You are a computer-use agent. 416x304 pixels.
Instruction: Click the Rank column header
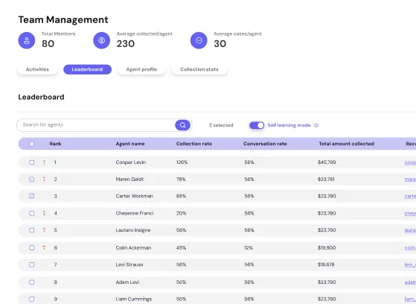pos(55,144)
